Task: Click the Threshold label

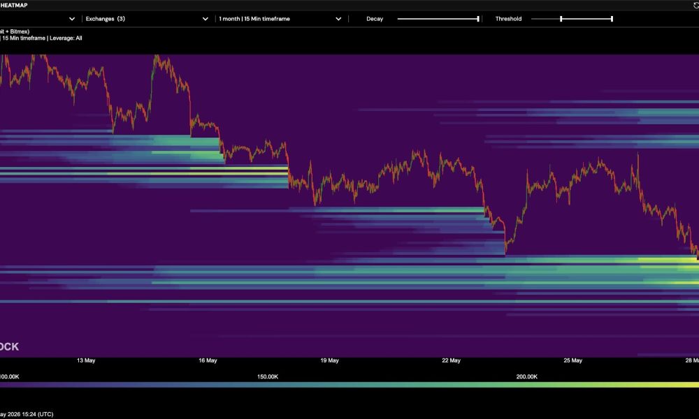Action: (508, 19)
